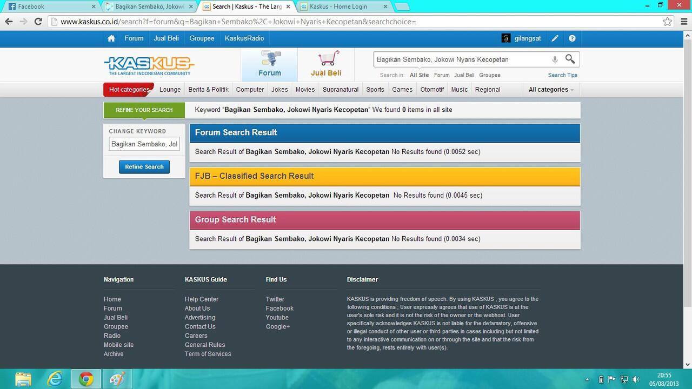The image size is (692, 389).
Task: Click the browser forward arrow
Action: click(23, 22)
